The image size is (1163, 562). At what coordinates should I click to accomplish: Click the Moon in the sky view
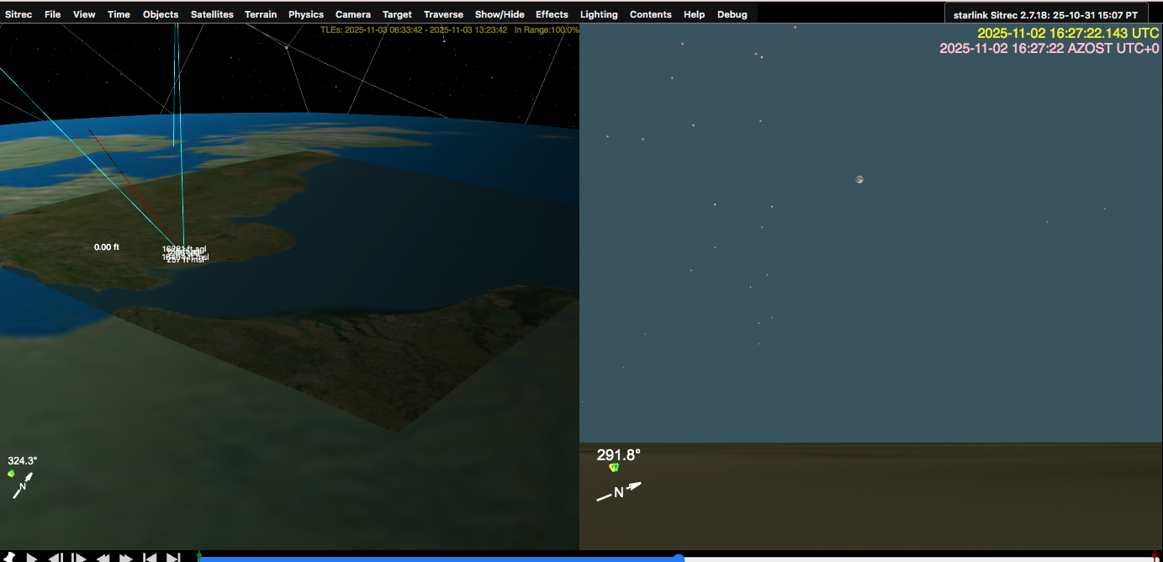[859, 179]
